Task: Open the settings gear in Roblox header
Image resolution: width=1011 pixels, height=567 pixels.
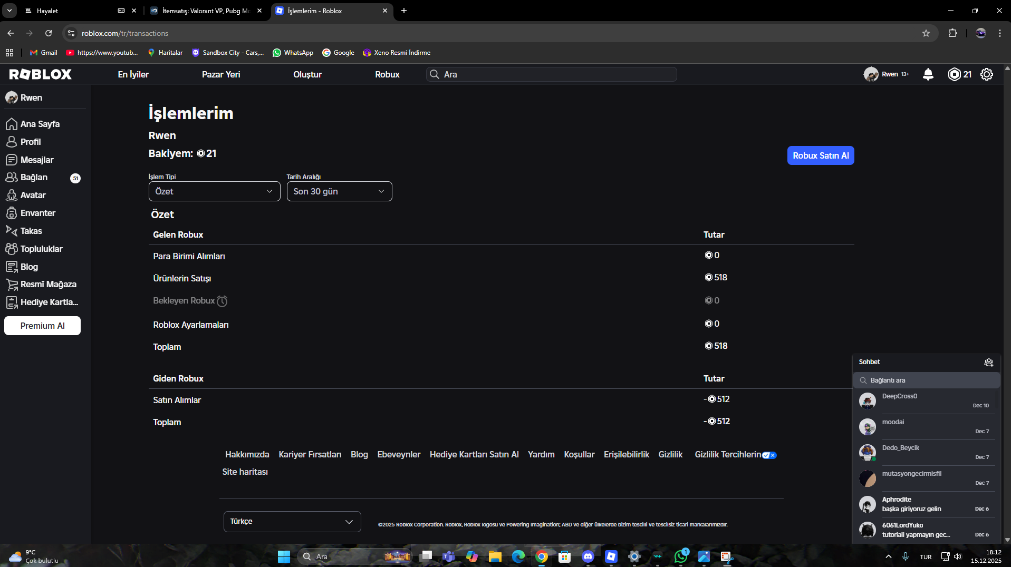Action: [987, 74]
